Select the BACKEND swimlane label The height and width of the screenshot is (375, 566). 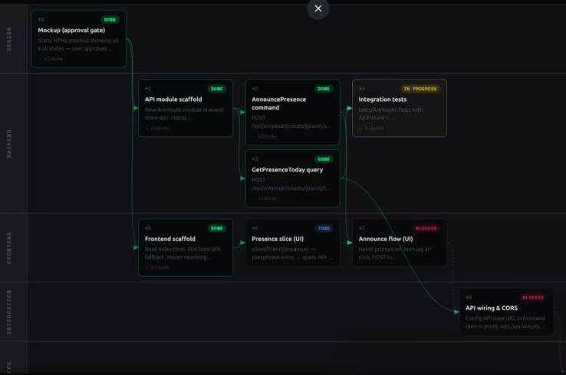pos(9,143)
